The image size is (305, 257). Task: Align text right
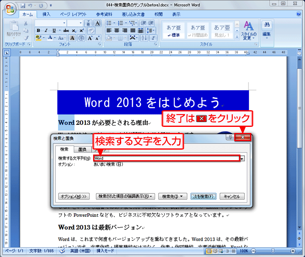tap(125, 30)
